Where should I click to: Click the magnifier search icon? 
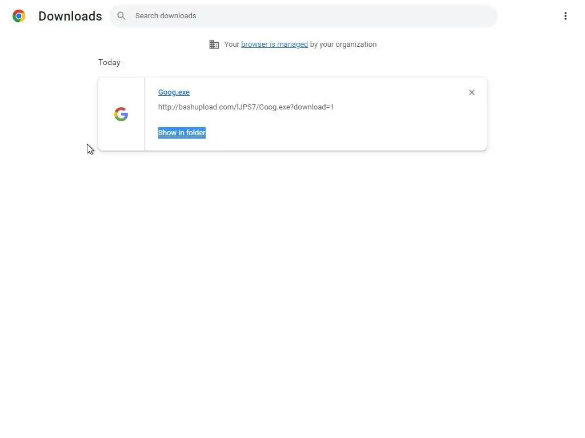tap(121, 16)
